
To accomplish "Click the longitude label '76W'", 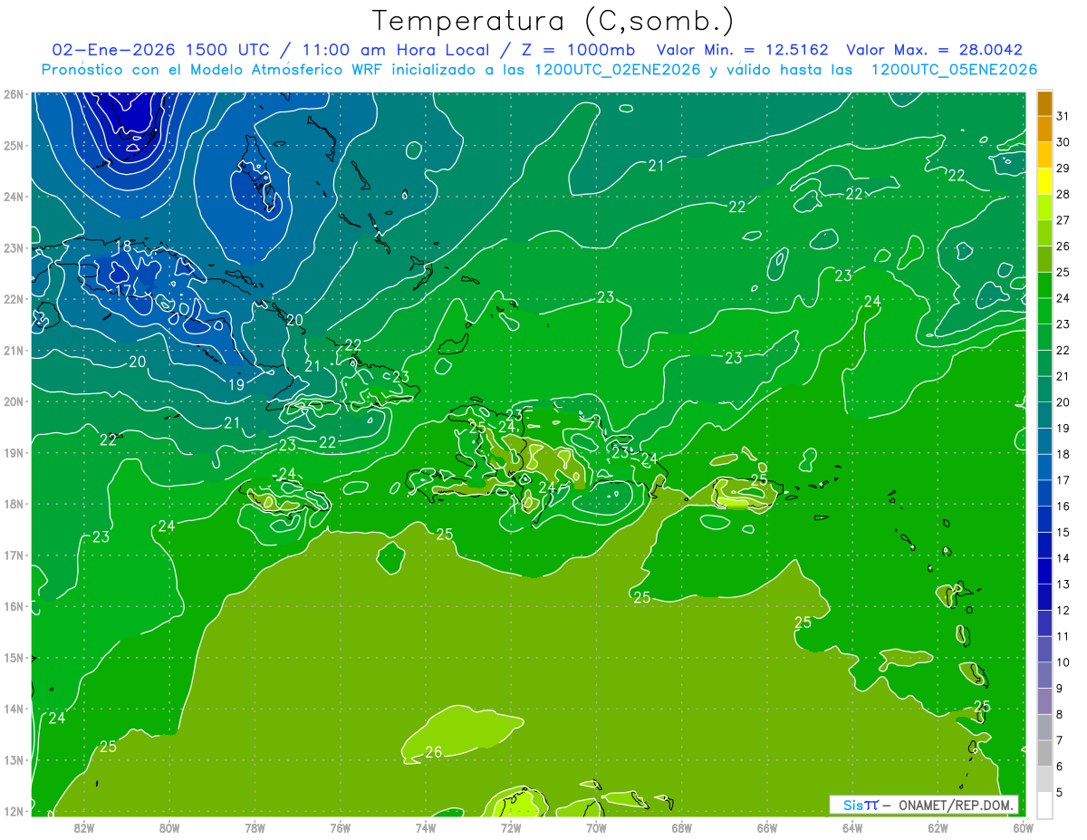I will pos(341,827).
